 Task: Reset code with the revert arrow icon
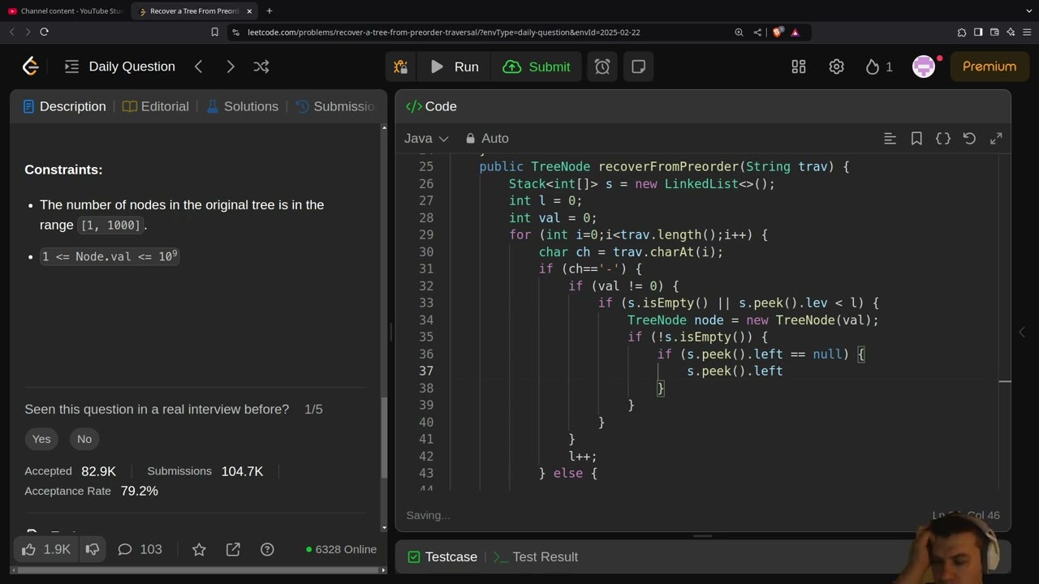[x=969, y=139]
